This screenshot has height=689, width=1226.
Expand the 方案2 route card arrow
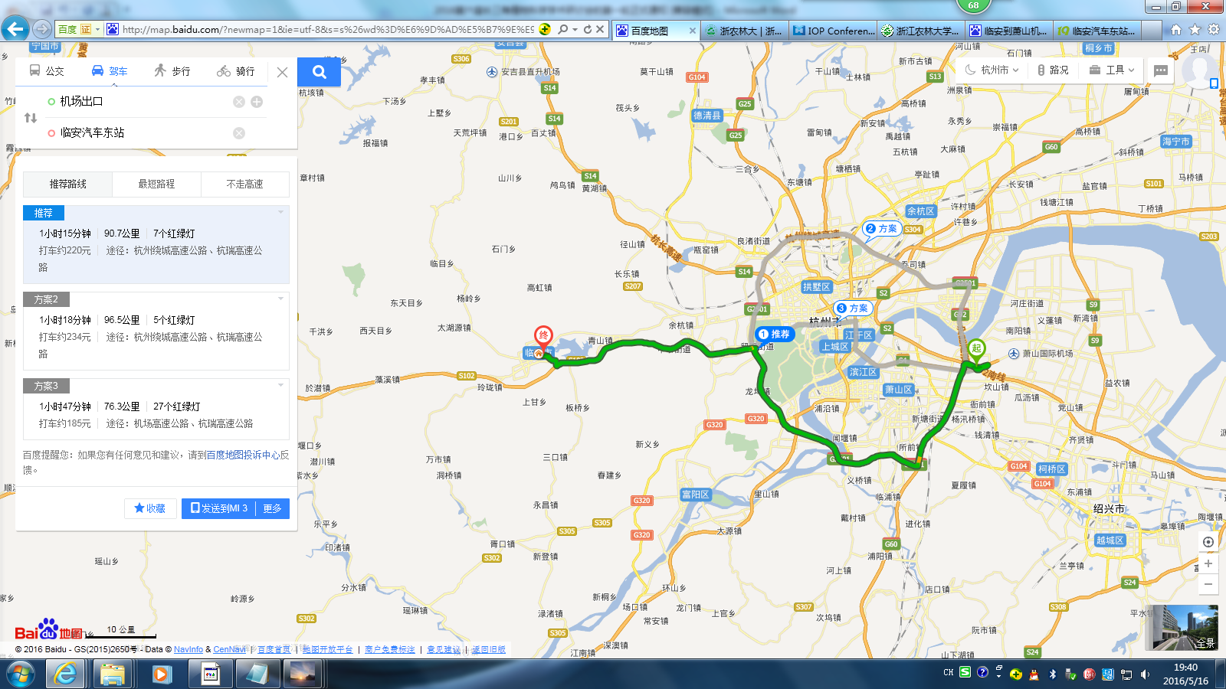pyautogui.click(x=281, y=299)
